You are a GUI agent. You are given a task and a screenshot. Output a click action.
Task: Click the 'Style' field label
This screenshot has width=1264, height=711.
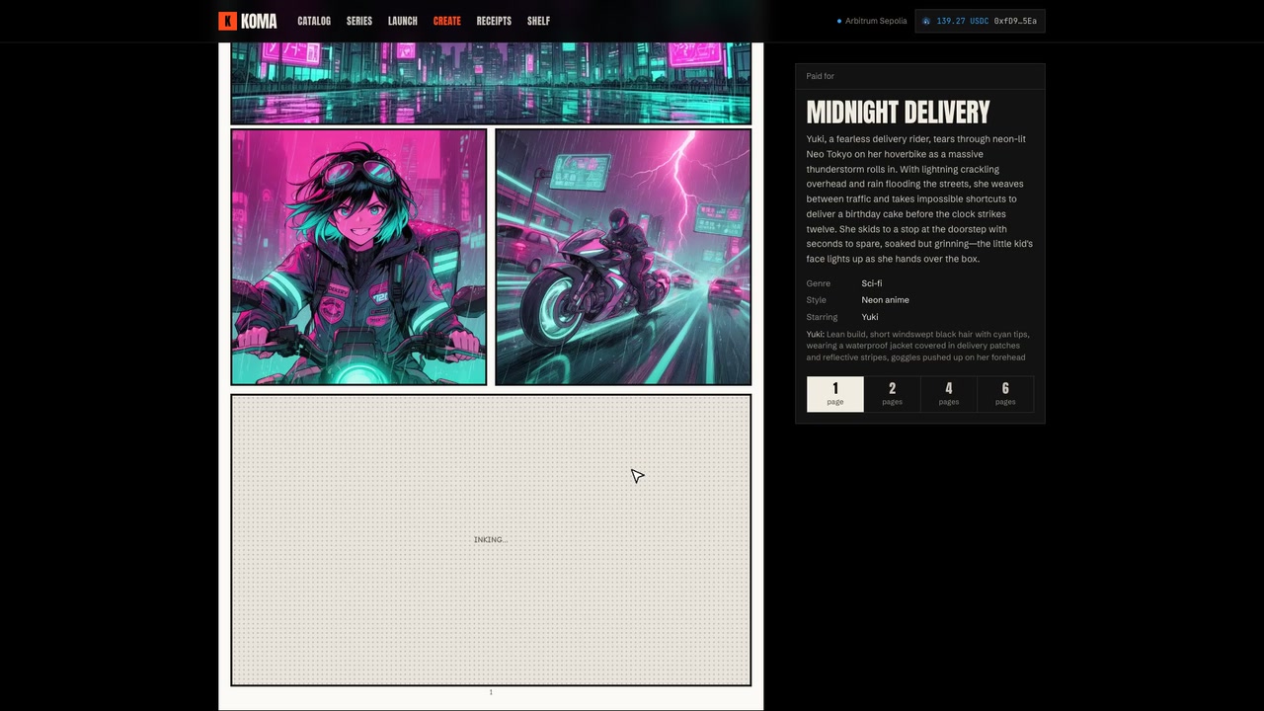(x=816, y=300)
